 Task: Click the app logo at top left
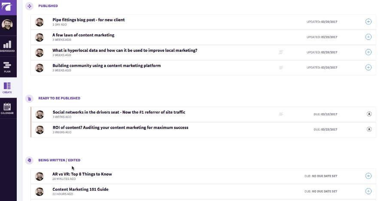coord(7,6)
